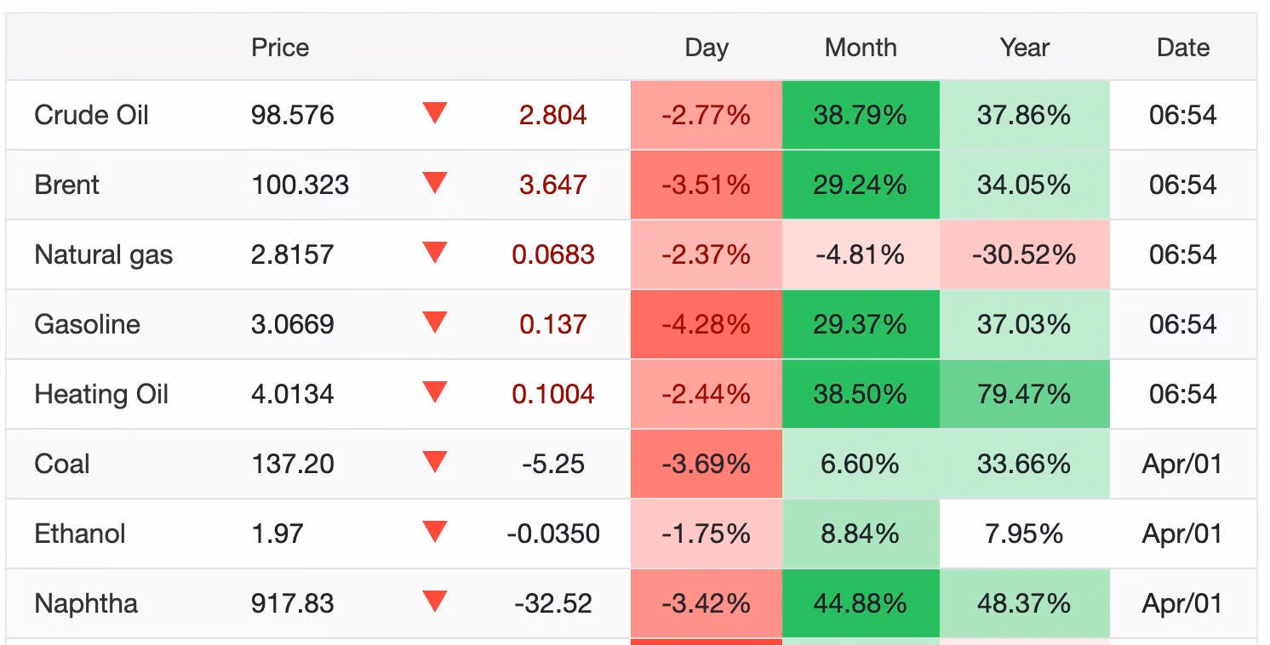This screenshot has width=1270, height=645.
Task: Sort by the Day column header
Action: pos(706,48)
